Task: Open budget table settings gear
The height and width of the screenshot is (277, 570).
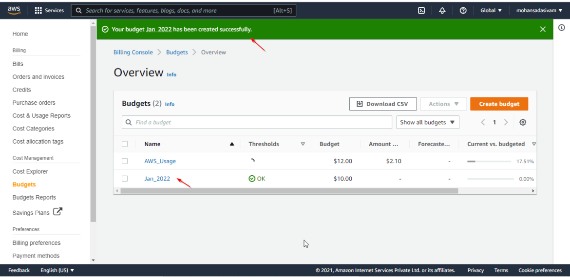Action: (523, 122)
